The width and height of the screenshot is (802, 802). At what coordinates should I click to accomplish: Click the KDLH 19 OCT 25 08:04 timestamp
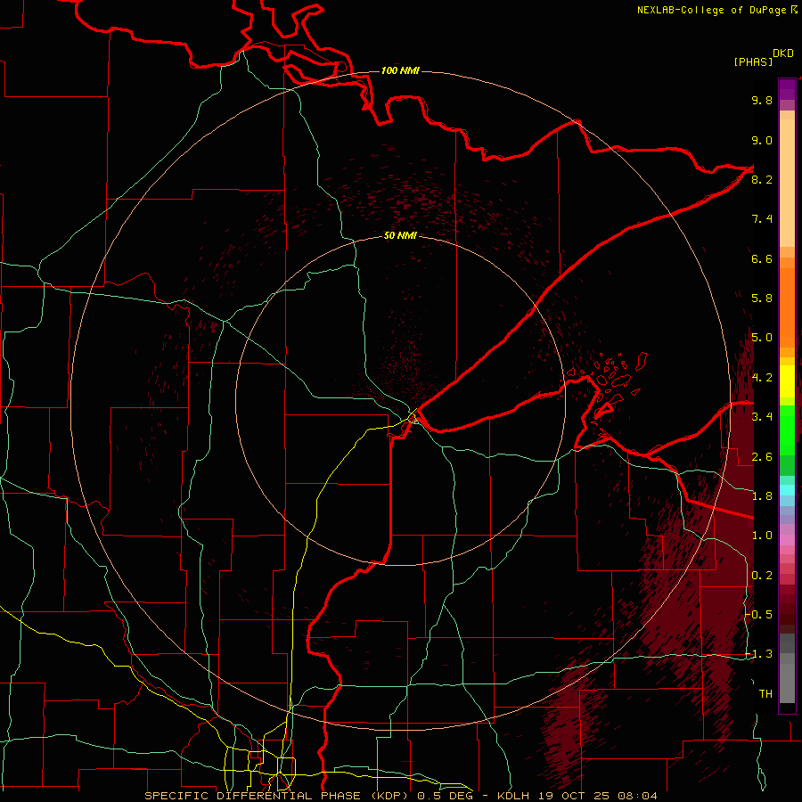(577, 796)
